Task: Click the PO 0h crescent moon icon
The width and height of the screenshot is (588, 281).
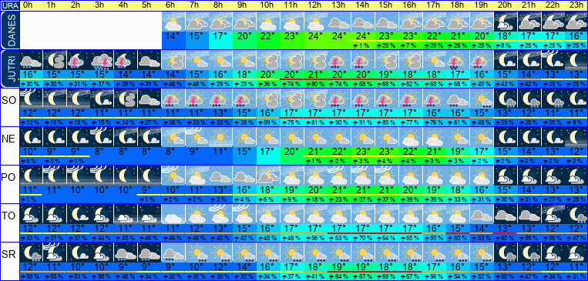Action: (31, 176)
